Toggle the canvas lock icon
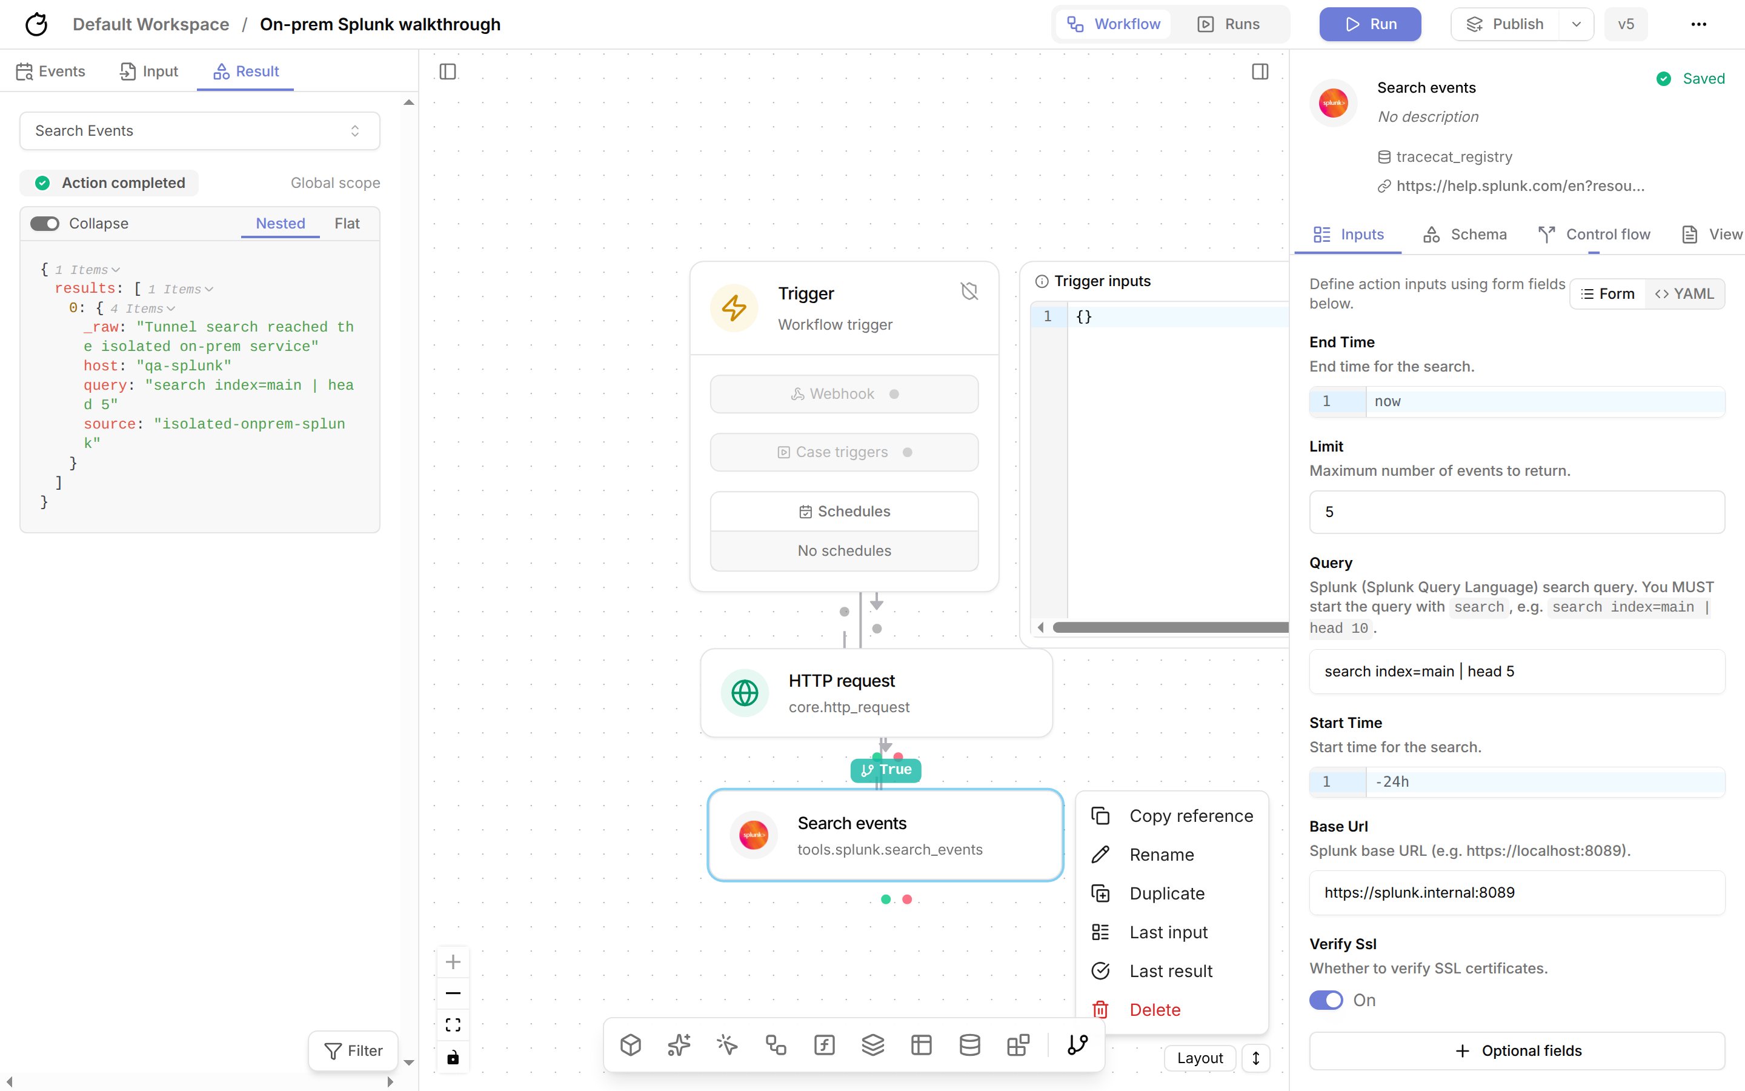This screenshot has height=1091, width=1745. (453, 1057)
